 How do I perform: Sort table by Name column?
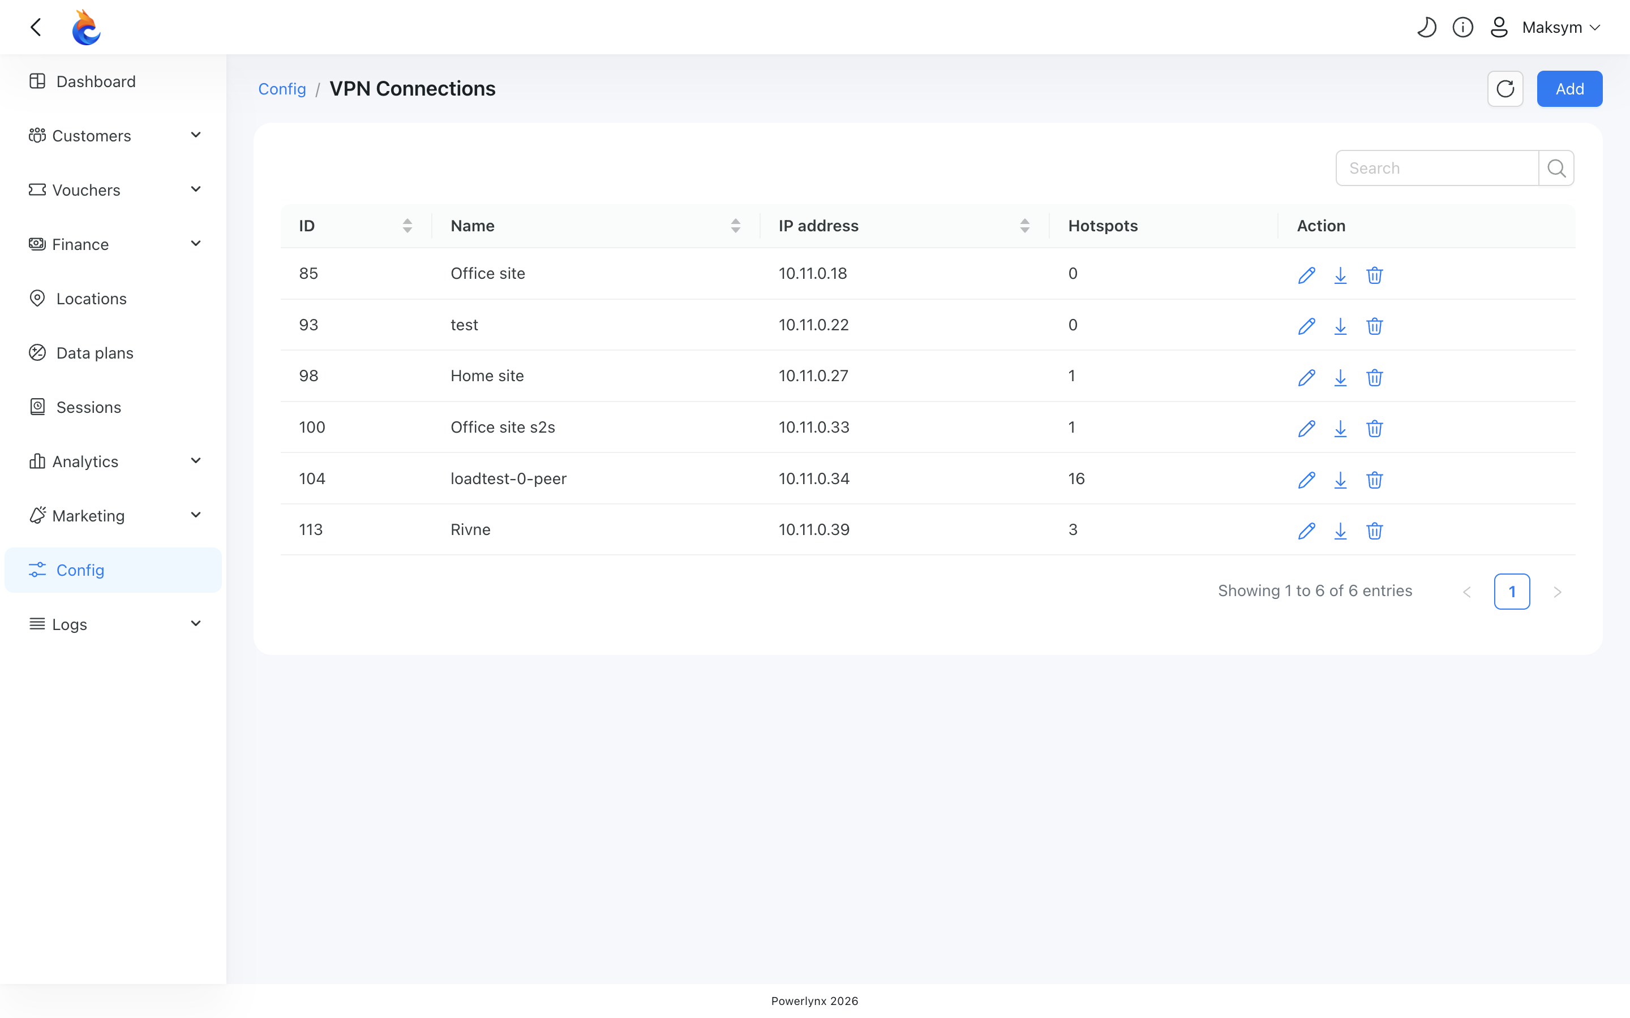point(736,226)
